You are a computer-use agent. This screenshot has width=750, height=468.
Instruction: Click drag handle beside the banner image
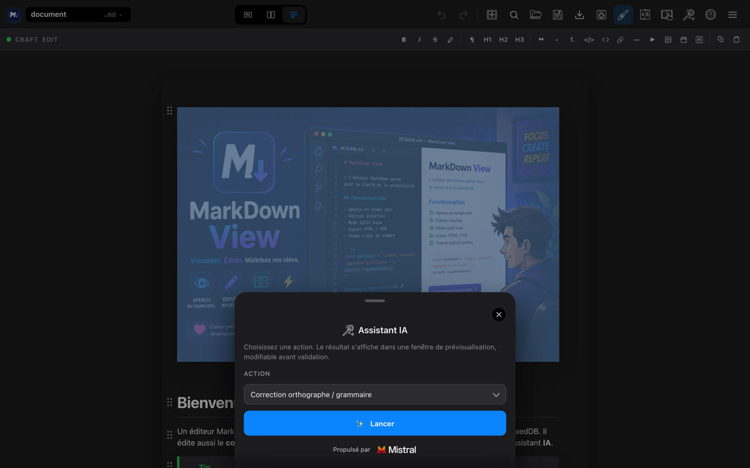point(169,110)
